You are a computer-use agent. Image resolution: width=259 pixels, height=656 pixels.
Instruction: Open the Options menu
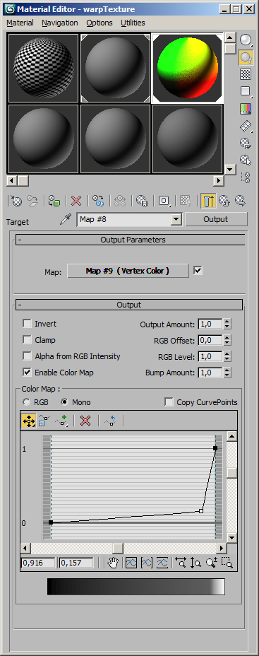coord(100,23)
